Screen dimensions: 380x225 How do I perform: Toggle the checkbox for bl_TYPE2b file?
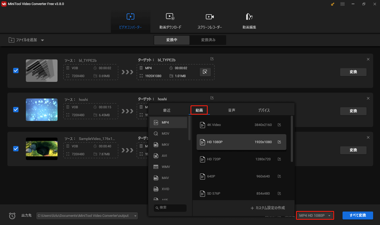click(x=16, y=71)
